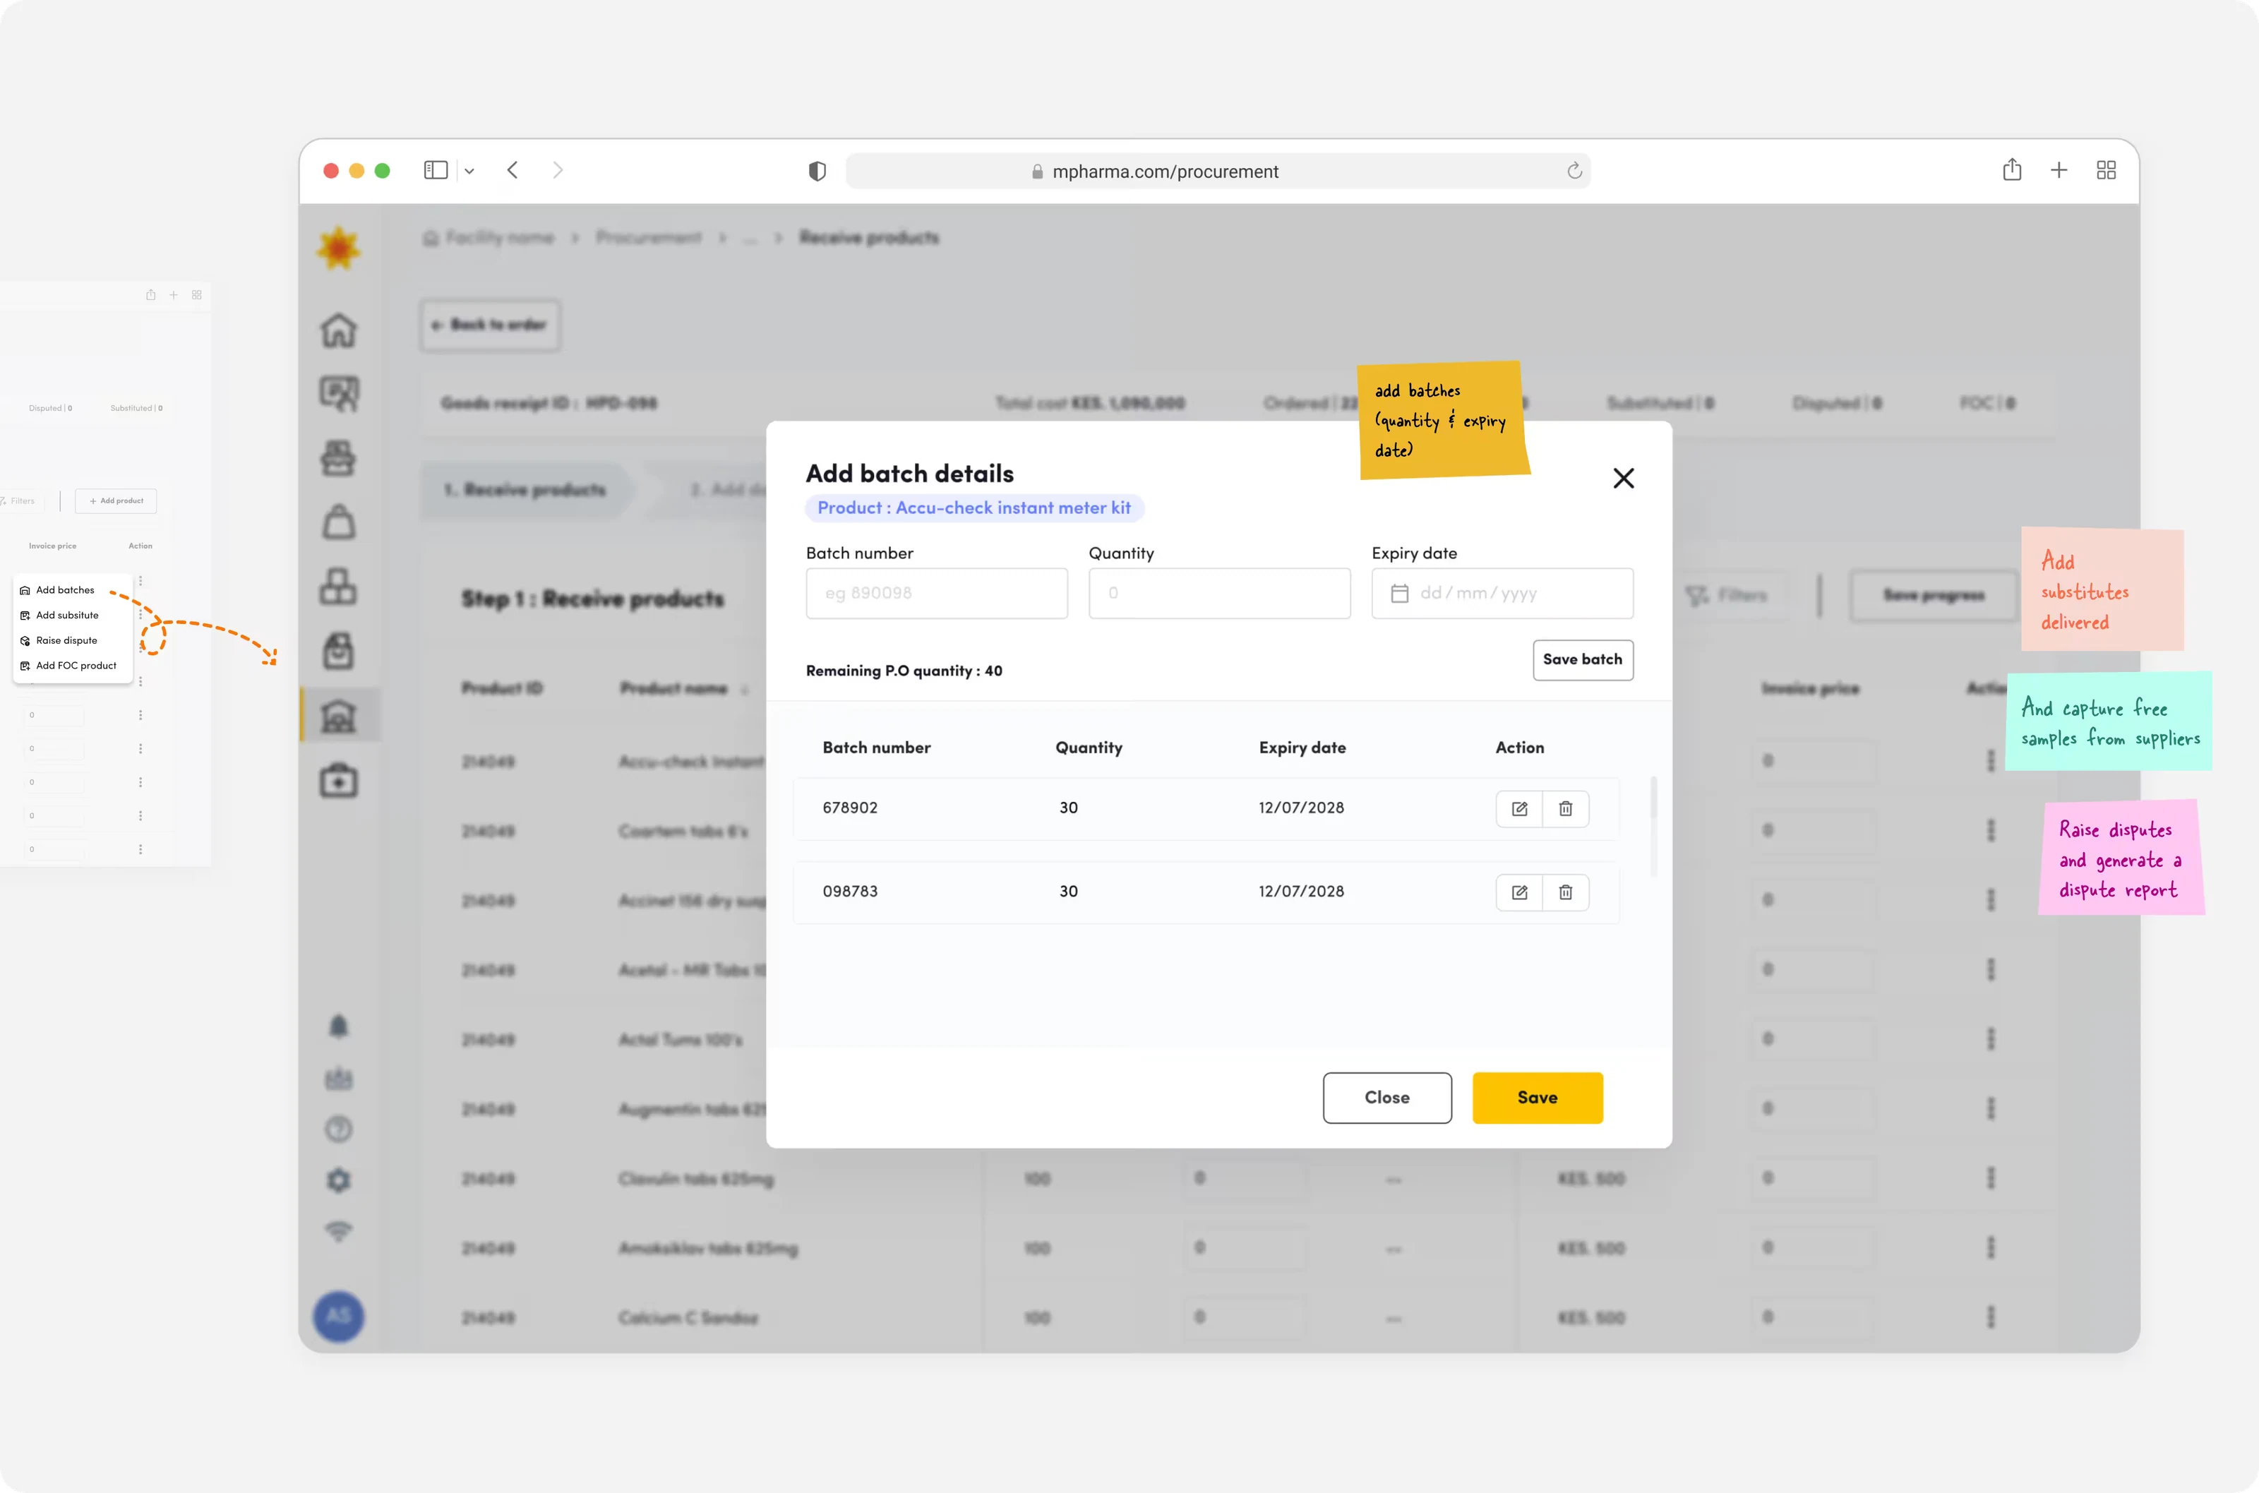
Task: Click the Close button in the dialog
Action: tap(1387, 1098)
